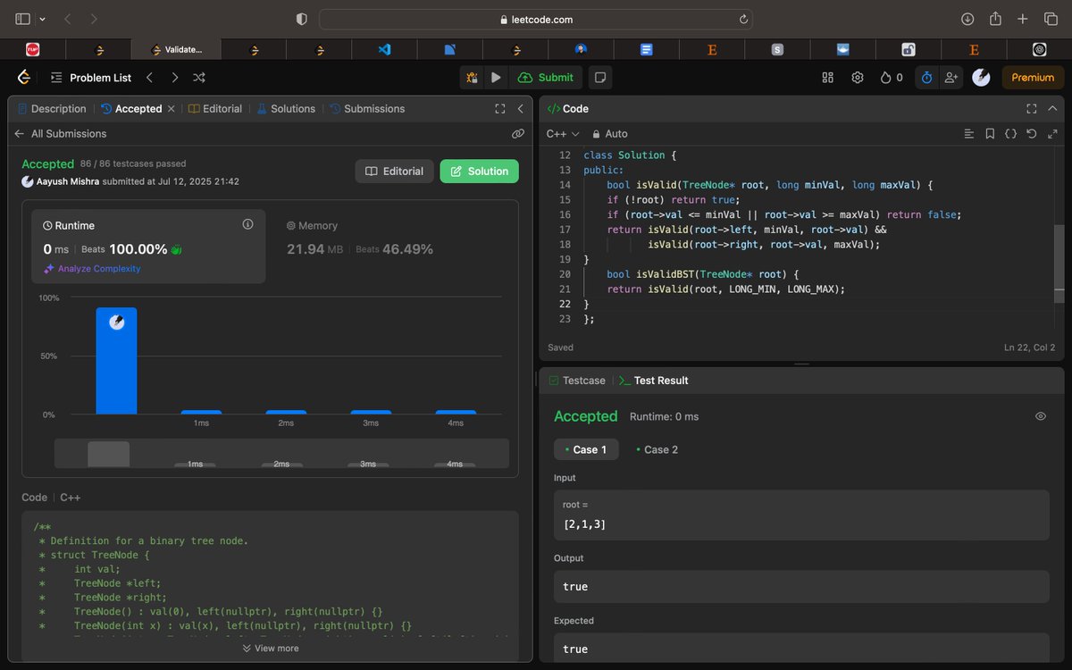Open a new Safari tab
The image size is (1072, 670).
[x=1024, y=19]
